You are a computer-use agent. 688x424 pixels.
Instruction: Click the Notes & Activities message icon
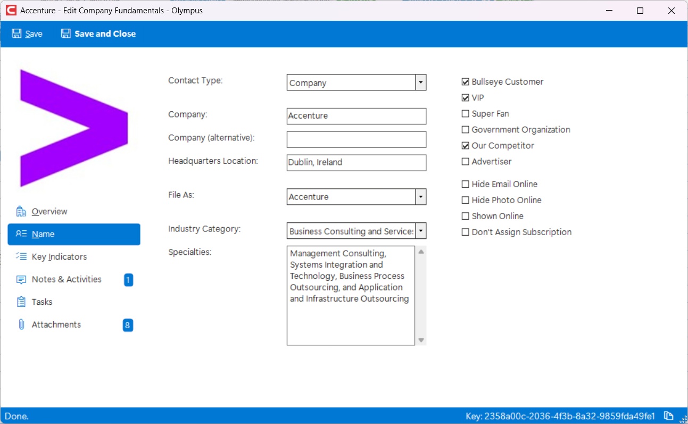click(x=21, y=279)
